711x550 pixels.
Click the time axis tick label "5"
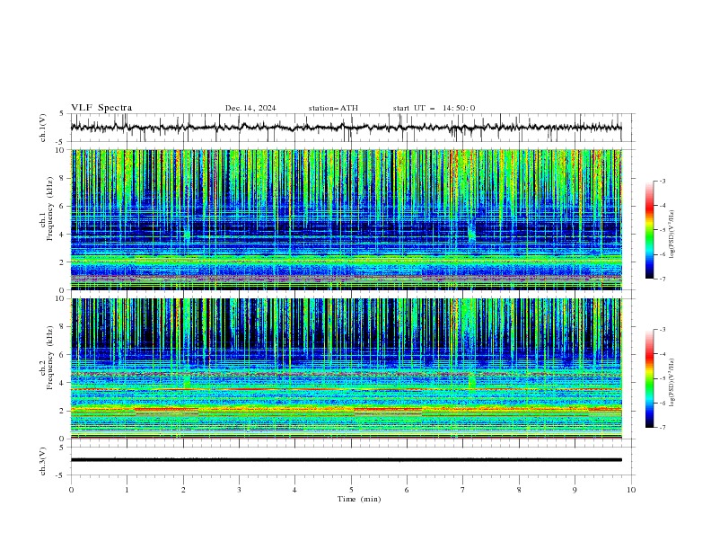pos(351,490)
